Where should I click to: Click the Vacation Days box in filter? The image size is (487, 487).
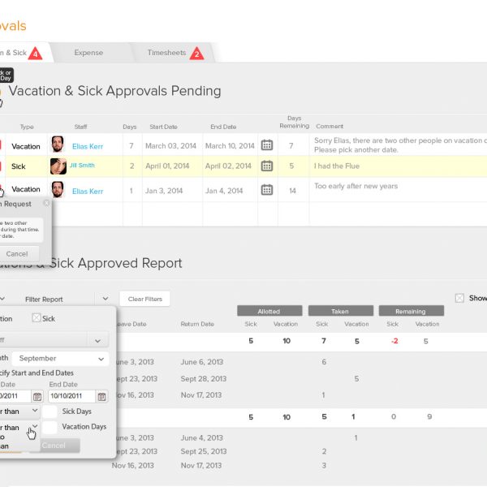pyautogui.click(x=50, y=427)
